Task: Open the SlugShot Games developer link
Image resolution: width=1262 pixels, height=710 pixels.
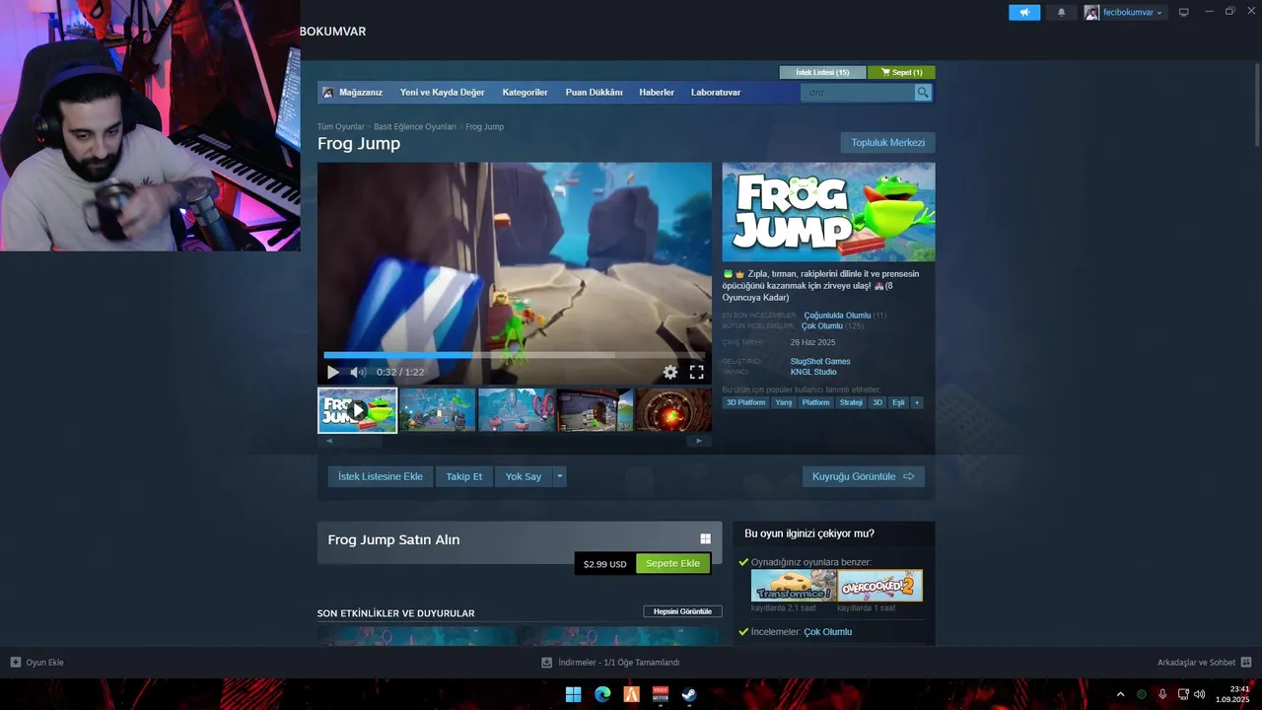Action: point(820,361)
